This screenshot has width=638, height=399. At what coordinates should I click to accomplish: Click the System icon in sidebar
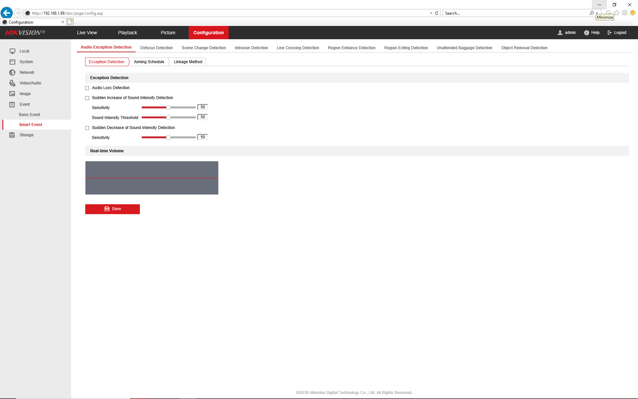pyautogui.click(x=12, y=62)
